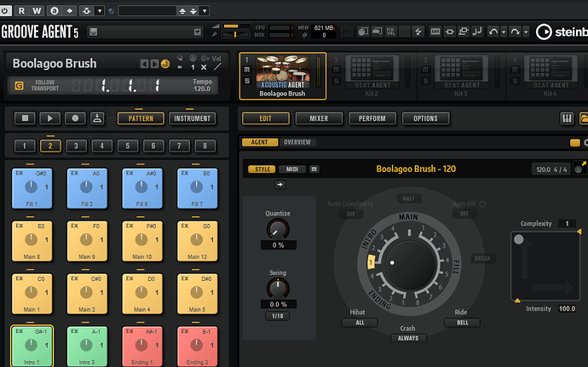This screenshot has height=367, width=588.
Task: Click the pattern stop button
Action: pyautogui.click(x=25, y=118)
